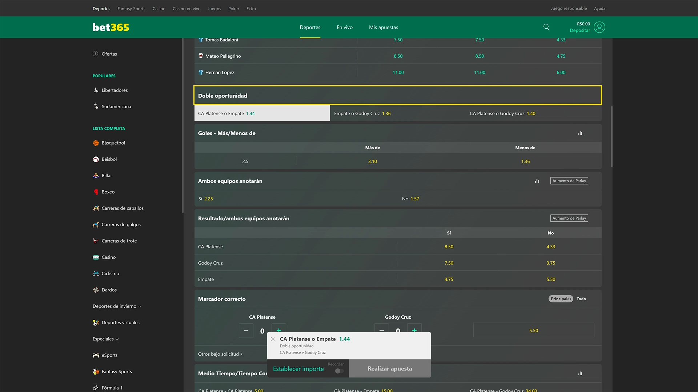Select No 1.57 for both teams scoring
This screenshot has height=392, width=698.
pos(500,199)
